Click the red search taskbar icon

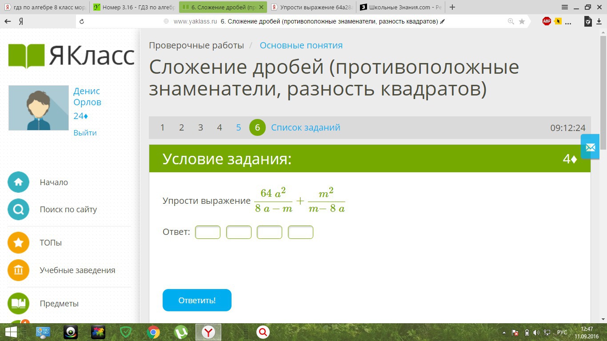click(264, 332)
